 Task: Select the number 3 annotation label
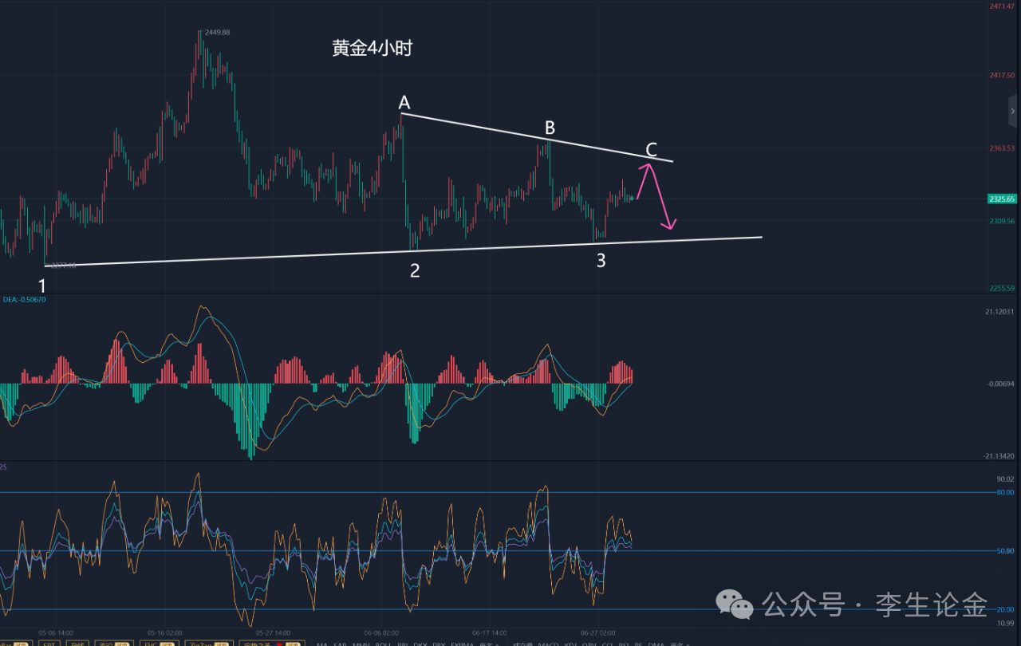pos(601,260)
